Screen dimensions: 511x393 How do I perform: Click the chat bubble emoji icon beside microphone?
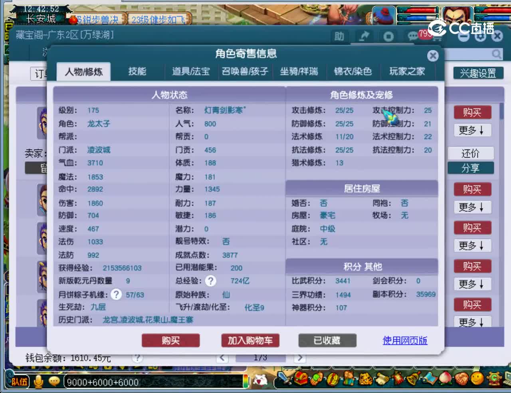54,381
